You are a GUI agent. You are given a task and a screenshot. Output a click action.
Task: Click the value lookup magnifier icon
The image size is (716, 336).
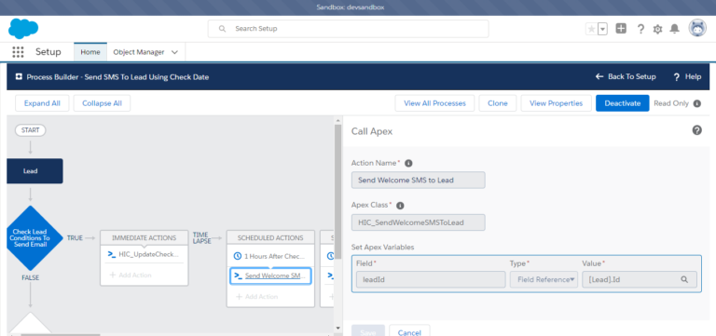click(x=684, y=279)
